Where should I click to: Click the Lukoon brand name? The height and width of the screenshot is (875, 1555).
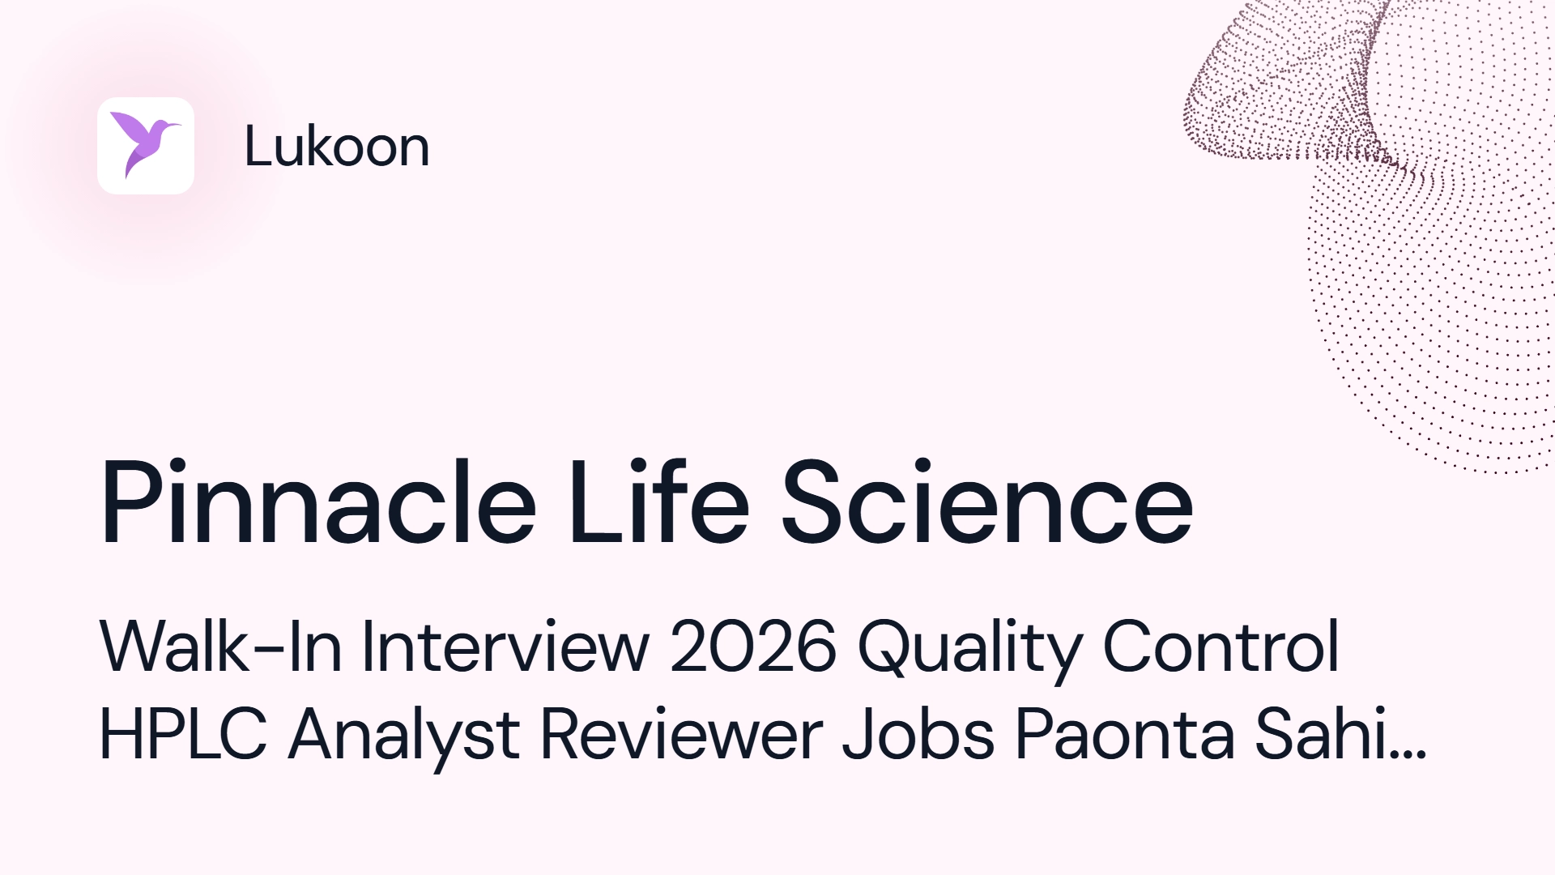(337, 147)
